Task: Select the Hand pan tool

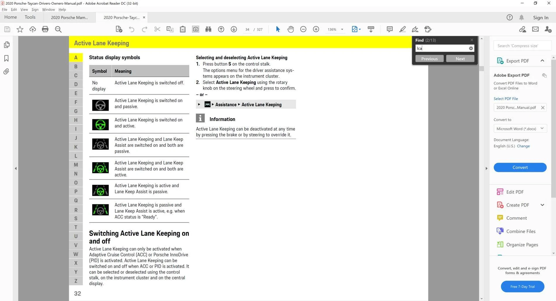Action: [290, 29]
